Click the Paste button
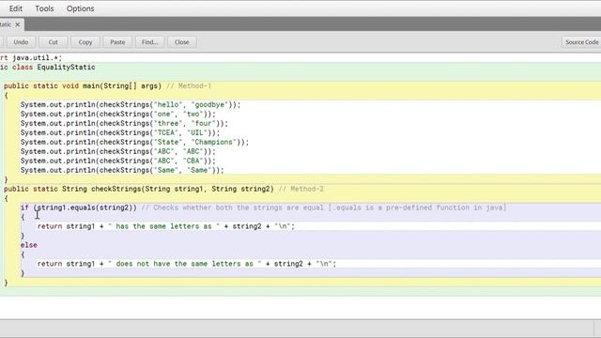This screenshot has width=601, height=338. point(117,42)
